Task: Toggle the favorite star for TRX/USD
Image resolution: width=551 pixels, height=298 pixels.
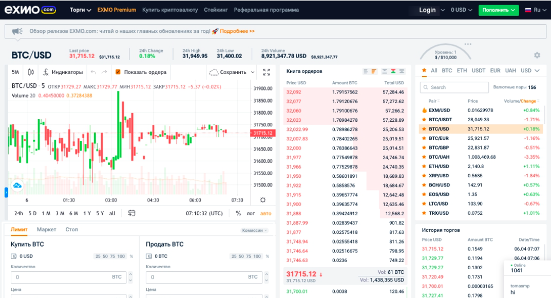Action: 424,213
